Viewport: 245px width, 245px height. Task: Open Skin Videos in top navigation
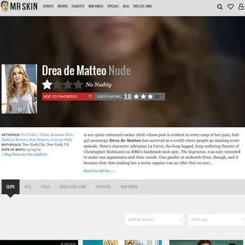96,6
